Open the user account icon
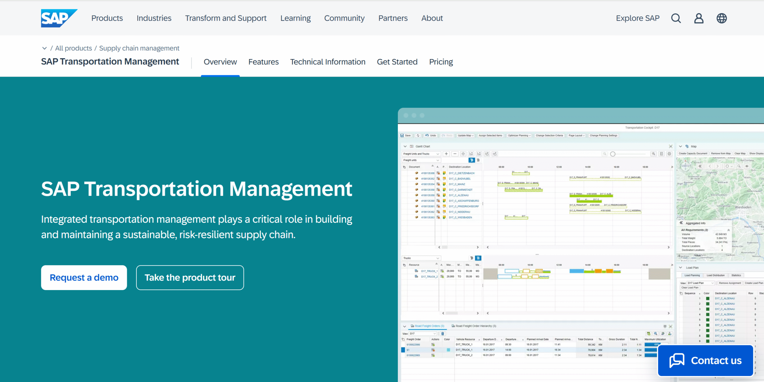This screenshot has width=764, height=382. pyautogui.click(x=699, y=18)
